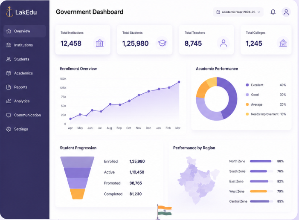Click the Good legend color dot
Image resolution: width=299 pixels, height=220 pixels.
[x=247, y=95]
